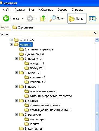
Task: Go back with the green Назад arrow
Action: tap(6, 18)
